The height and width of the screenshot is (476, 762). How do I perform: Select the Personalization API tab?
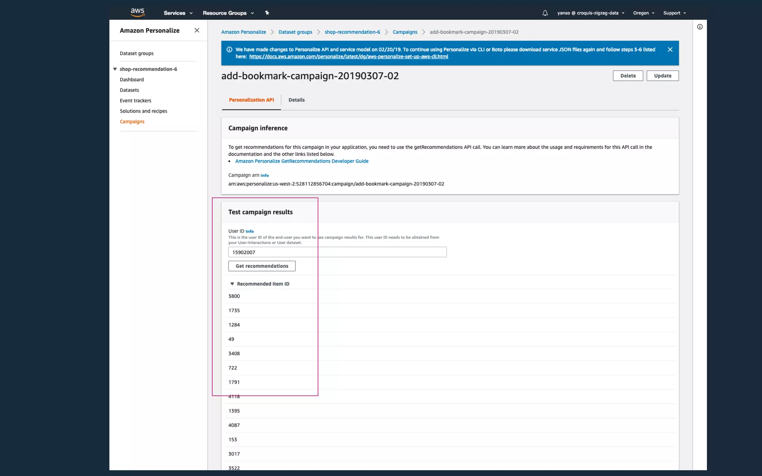(251, 100)
